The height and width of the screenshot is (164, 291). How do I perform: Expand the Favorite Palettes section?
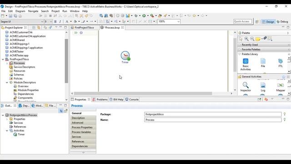(264, 50)
